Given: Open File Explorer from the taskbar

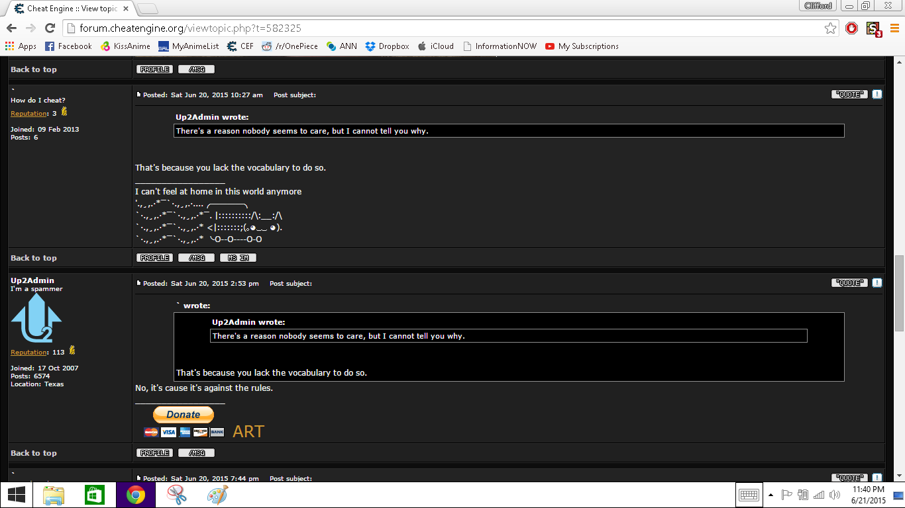Looking at the screenshot, I should coord(54,495).
